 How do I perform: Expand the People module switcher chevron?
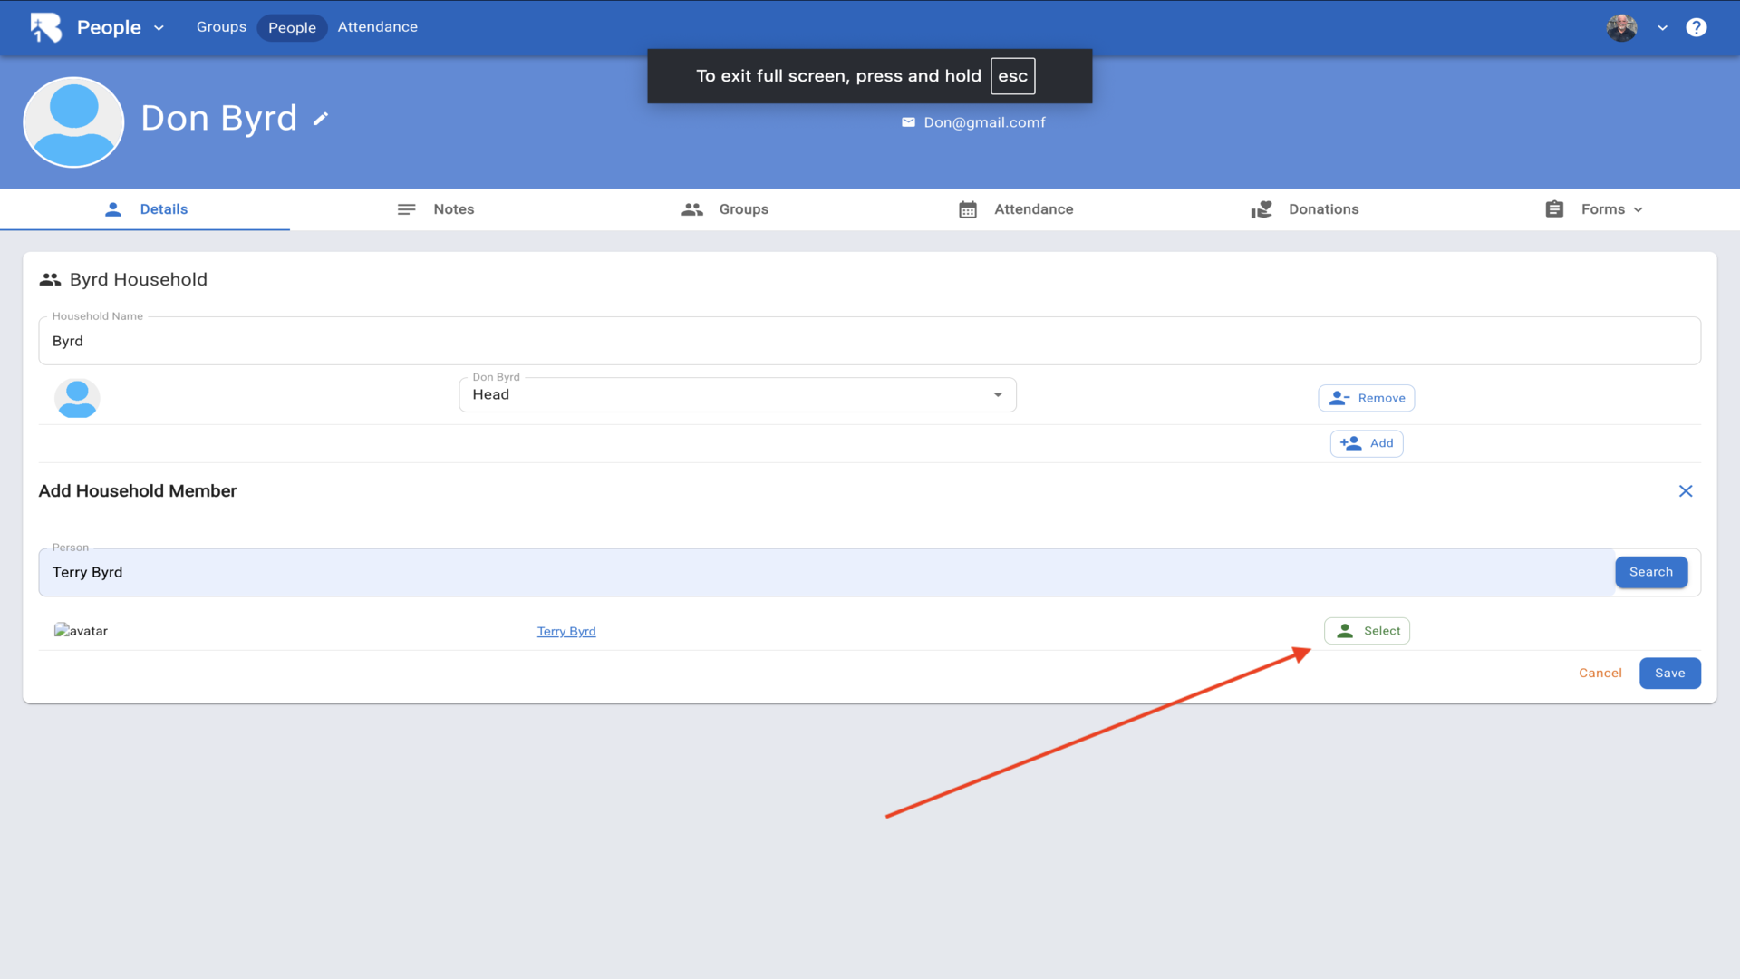(x=159, y=28)
